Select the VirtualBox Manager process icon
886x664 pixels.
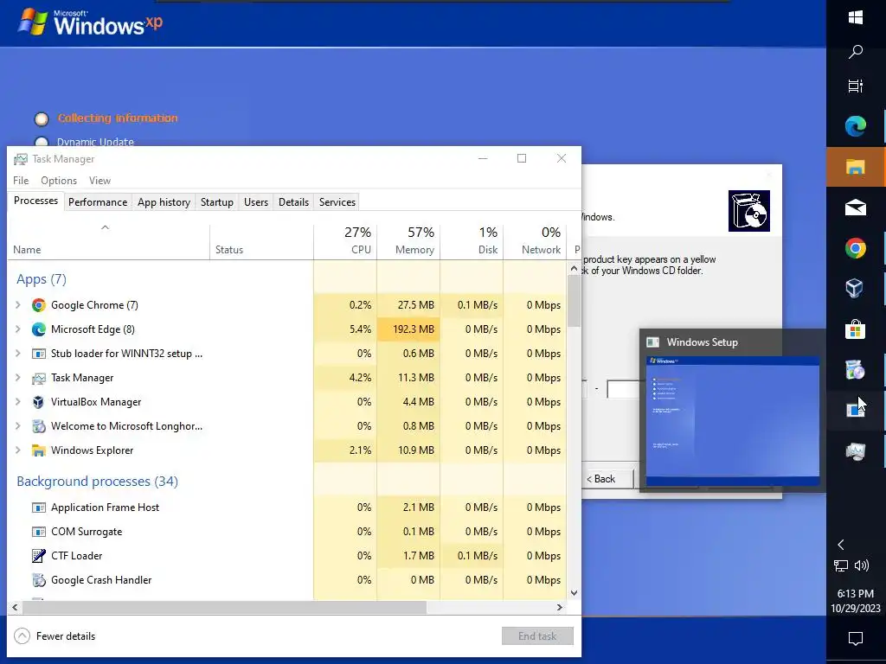coord(38,402)
